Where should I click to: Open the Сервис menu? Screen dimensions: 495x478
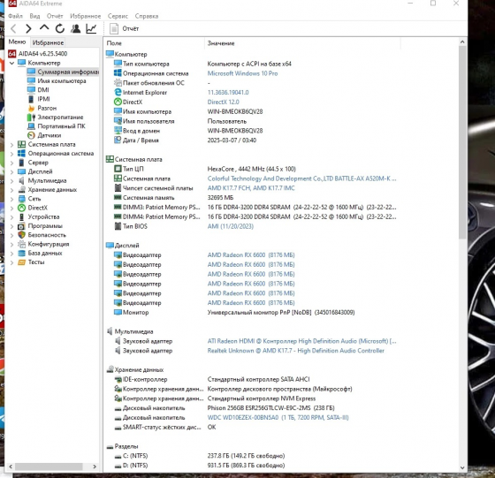[x=118, y=16]
